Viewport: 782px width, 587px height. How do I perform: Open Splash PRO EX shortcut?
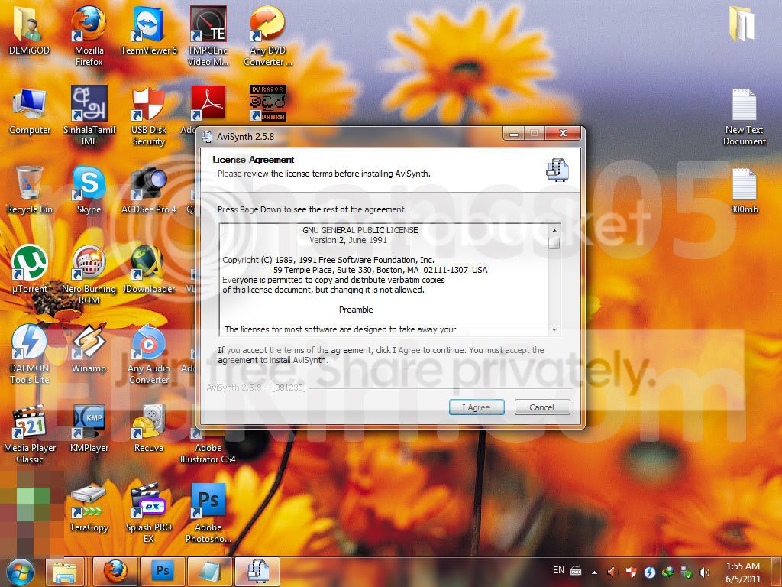pos(149,512)
